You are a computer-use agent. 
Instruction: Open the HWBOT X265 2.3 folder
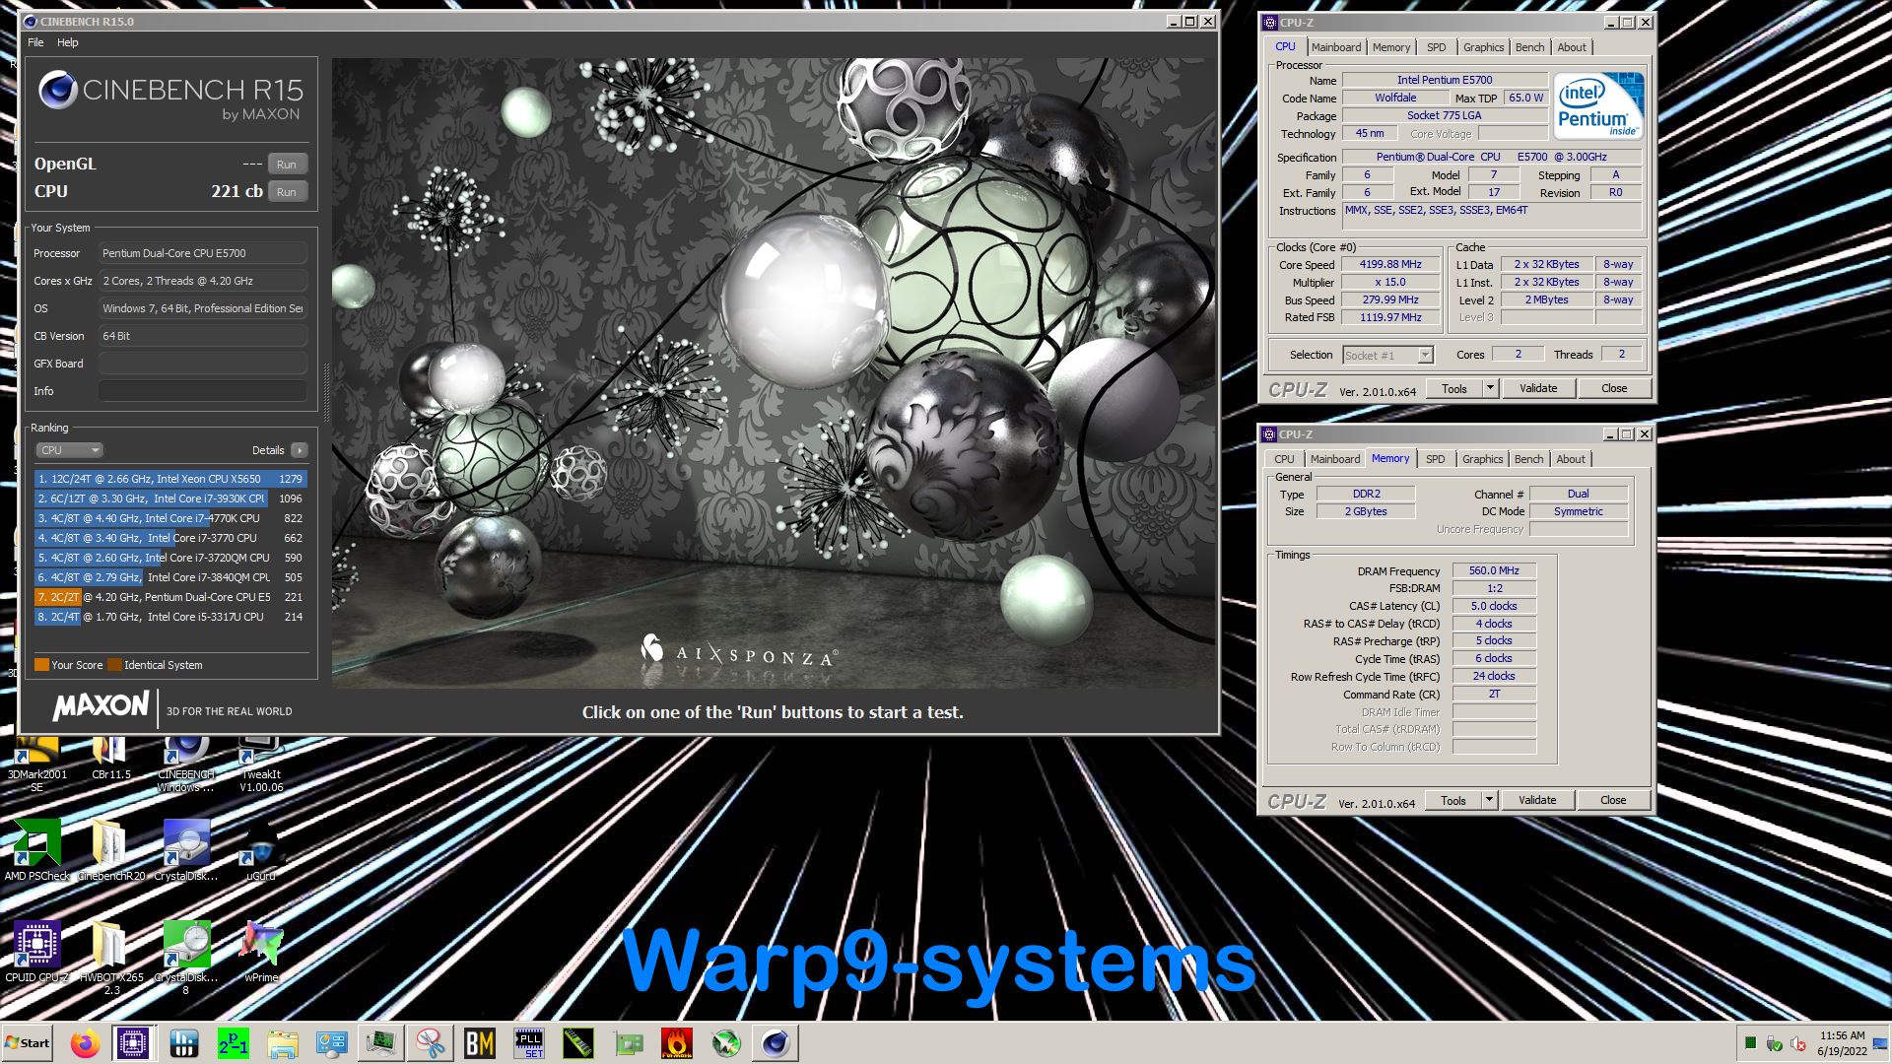[x=110, y=958]
